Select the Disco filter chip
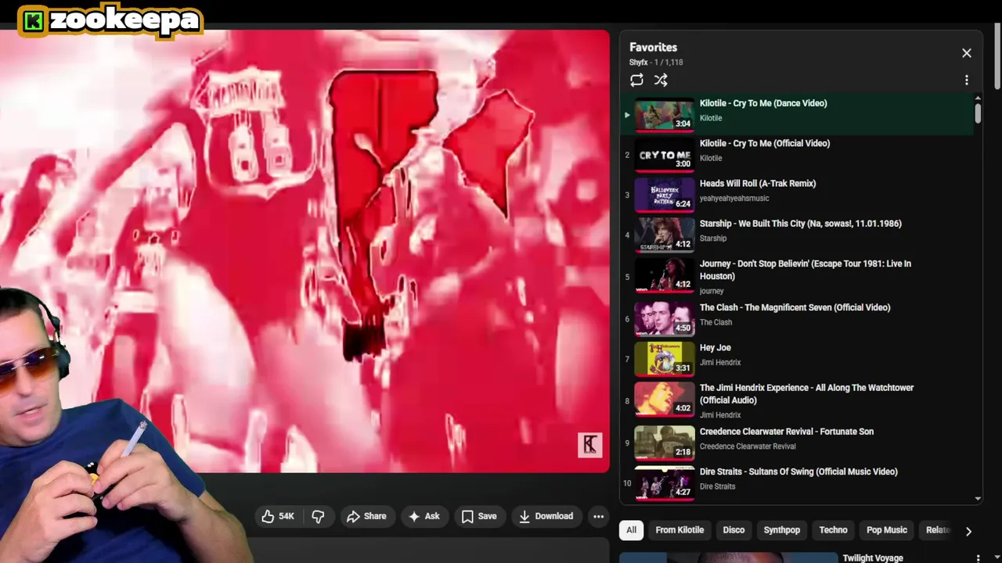The image size is (1002, 563). [733, 530]
